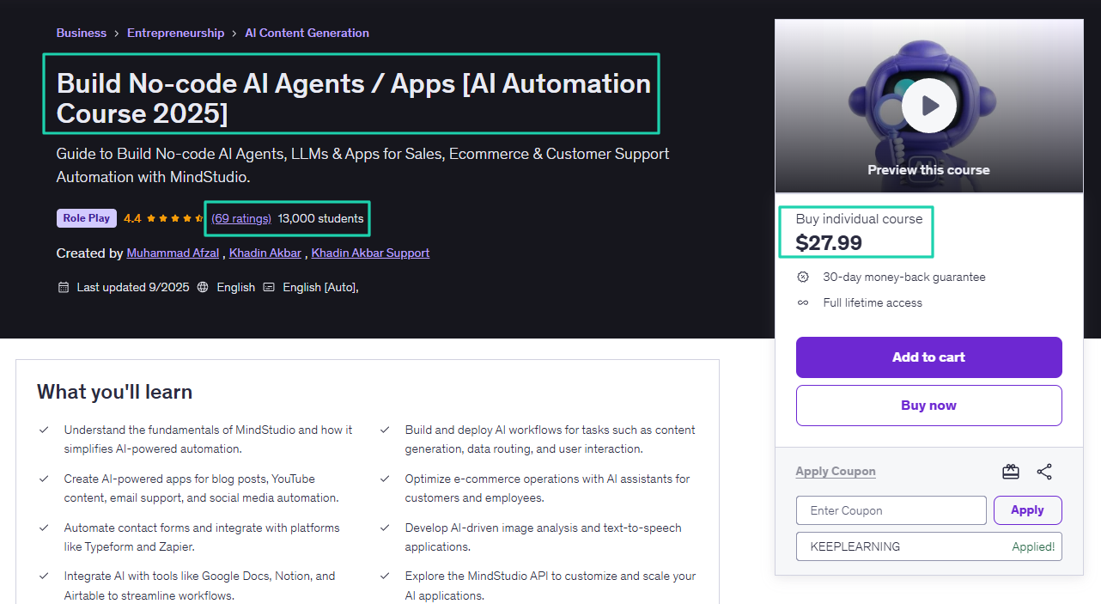The image size is (1101, 604).
Task: Click the globe icon next to English
Action: [x=203, y=286]
